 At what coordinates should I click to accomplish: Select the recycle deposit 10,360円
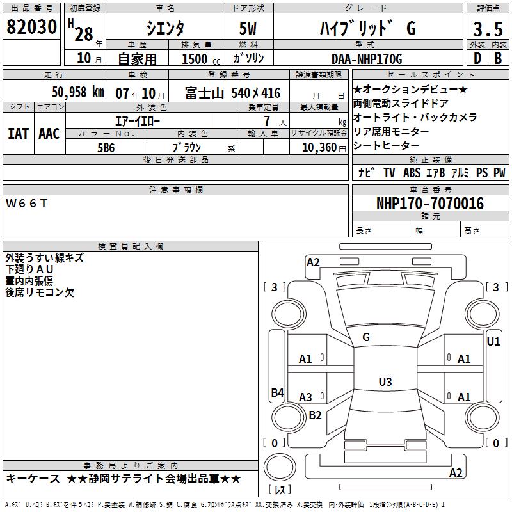click(x=324, y=148)
